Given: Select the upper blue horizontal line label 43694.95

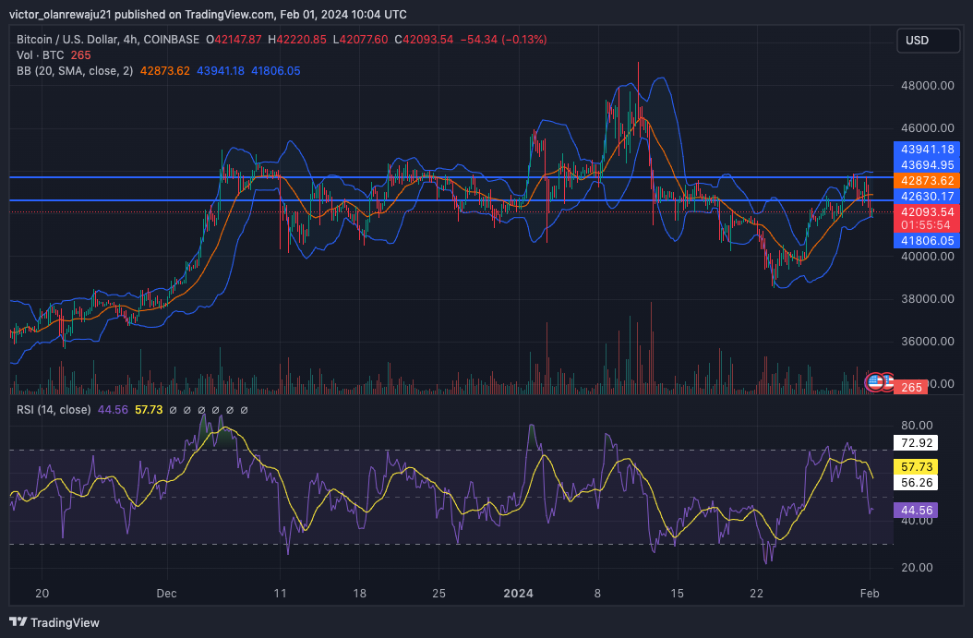Looking at the screenshot, I should (x=927, y=165).
